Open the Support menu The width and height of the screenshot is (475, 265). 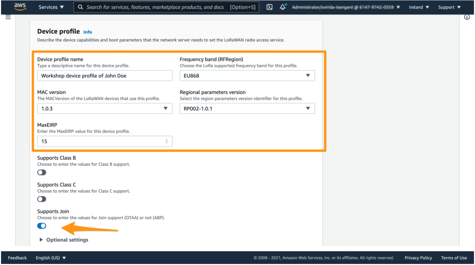tap(449, 7)
